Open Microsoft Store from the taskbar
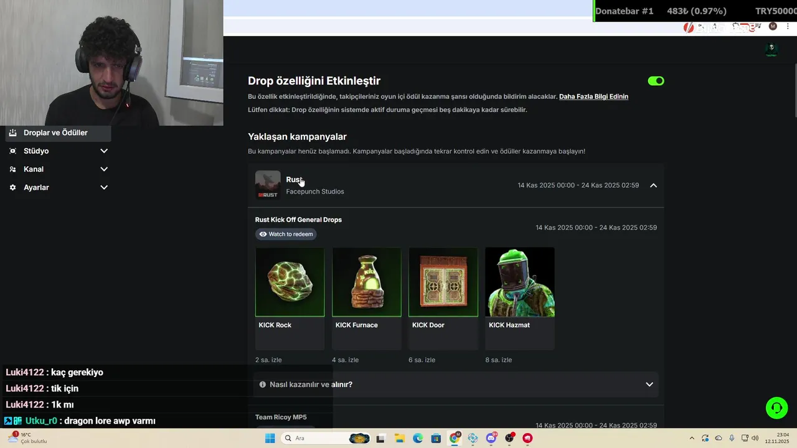Image resolution: width=797 pixels, height=448 pixels. point(436,438)
